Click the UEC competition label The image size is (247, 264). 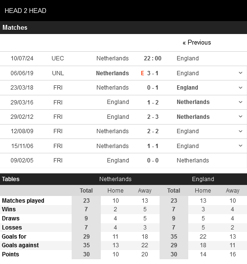[58, 58]
